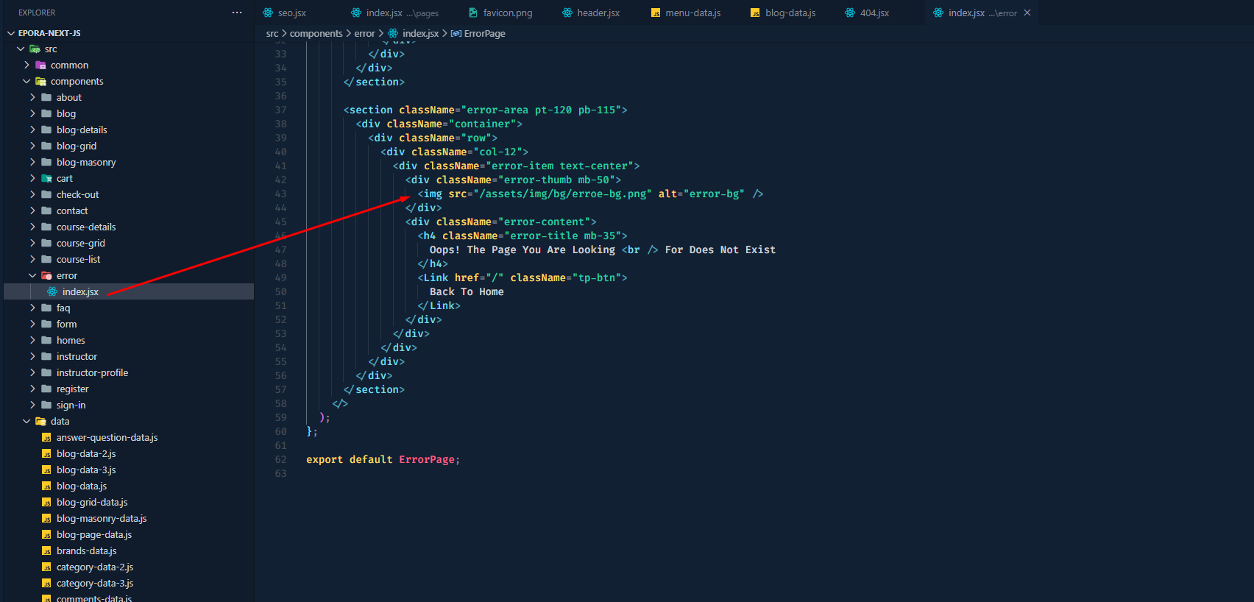This screenshot has height=602, width=1254.
Task: Select the instructor-profile folder
Action: point(92,373)
